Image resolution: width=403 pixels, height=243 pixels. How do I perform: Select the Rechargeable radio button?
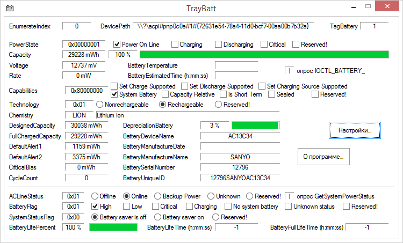(162, 105)
